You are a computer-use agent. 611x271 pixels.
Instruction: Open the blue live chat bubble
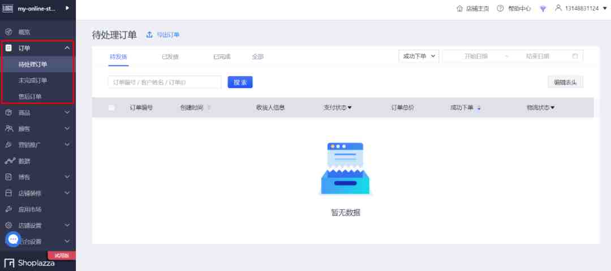click(x=13, y=239)
